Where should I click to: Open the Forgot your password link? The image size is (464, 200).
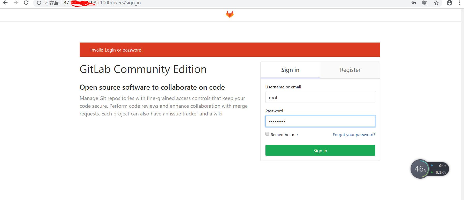(354, 135)
